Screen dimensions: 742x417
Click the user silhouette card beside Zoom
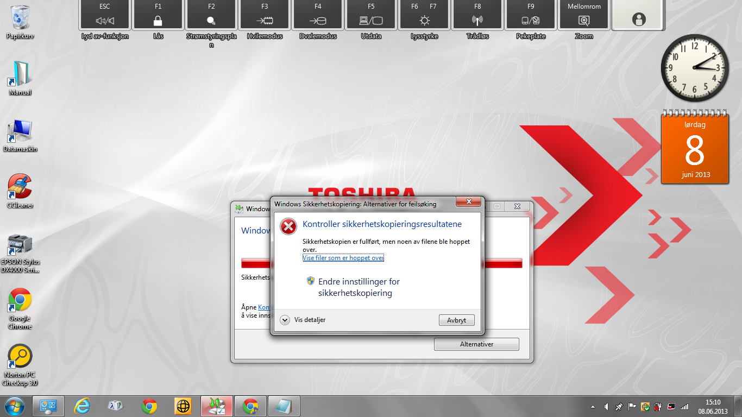coord(637,15)
